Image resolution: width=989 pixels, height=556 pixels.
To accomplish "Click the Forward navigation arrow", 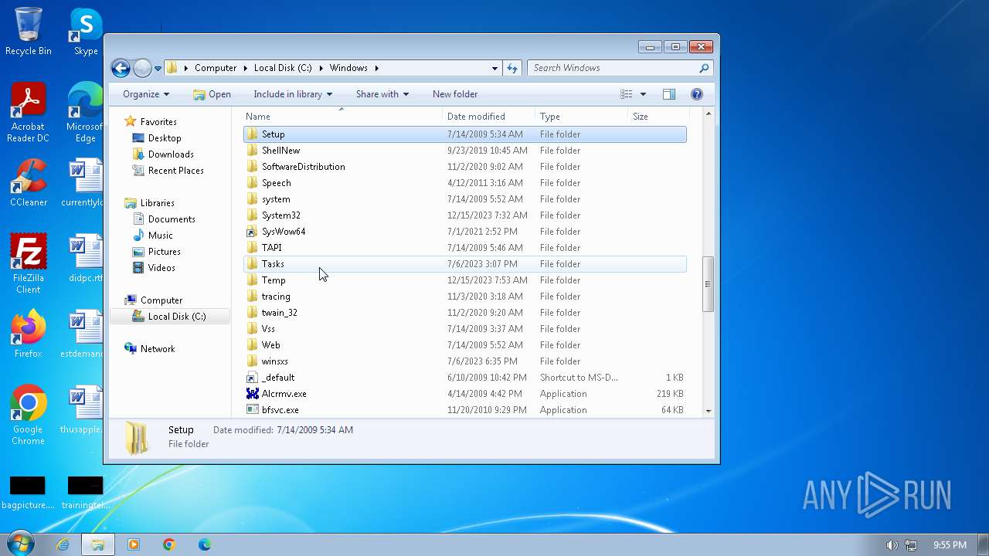I will coord(142,68).
